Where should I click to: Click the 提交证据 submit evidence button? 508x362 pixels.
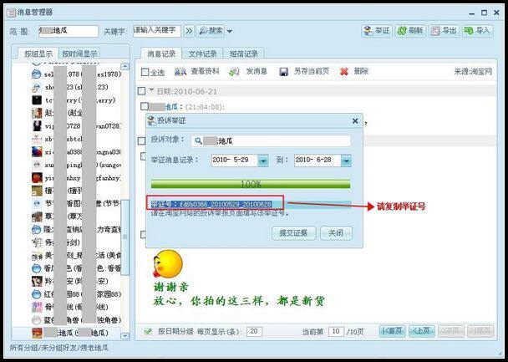point(294,233)
